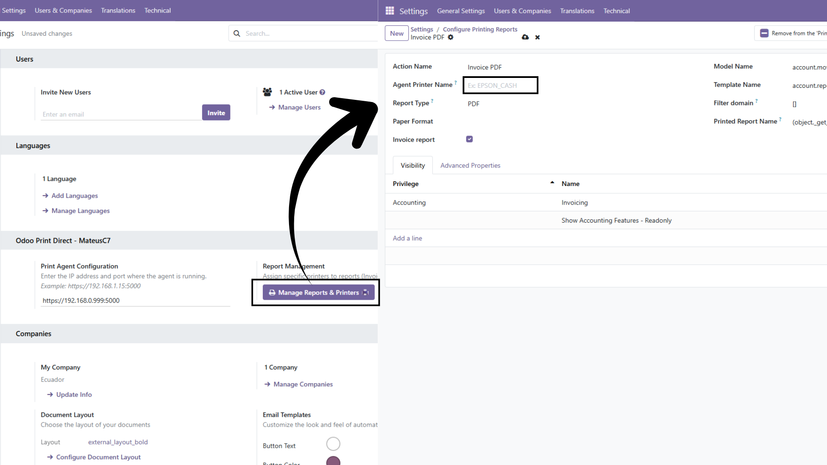
Task: Click the cloud upload save icon
Action: (x=525, y=37)
